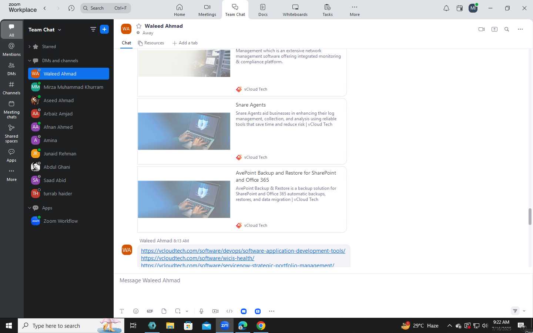The height and width of the screenshot is (333, 533).
Task: Click the chat filter icon
Action: pyautogui.click(x=93, y=30)
